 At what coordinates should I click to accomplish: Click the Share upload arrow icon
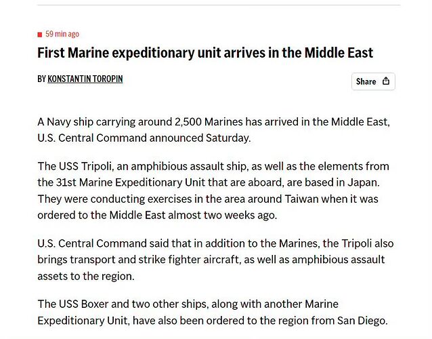(x=386, y=81)
